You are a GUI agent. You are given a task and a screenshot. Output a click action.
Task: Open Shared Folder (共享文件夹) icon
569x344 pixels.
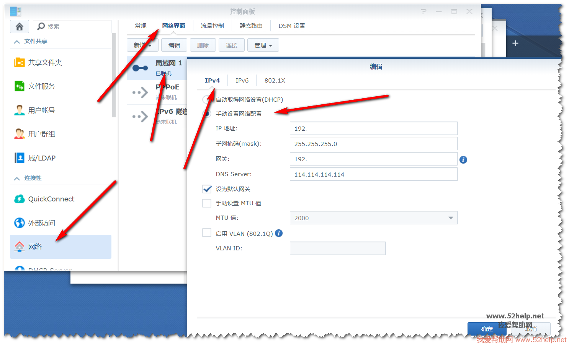click(20, 62)
